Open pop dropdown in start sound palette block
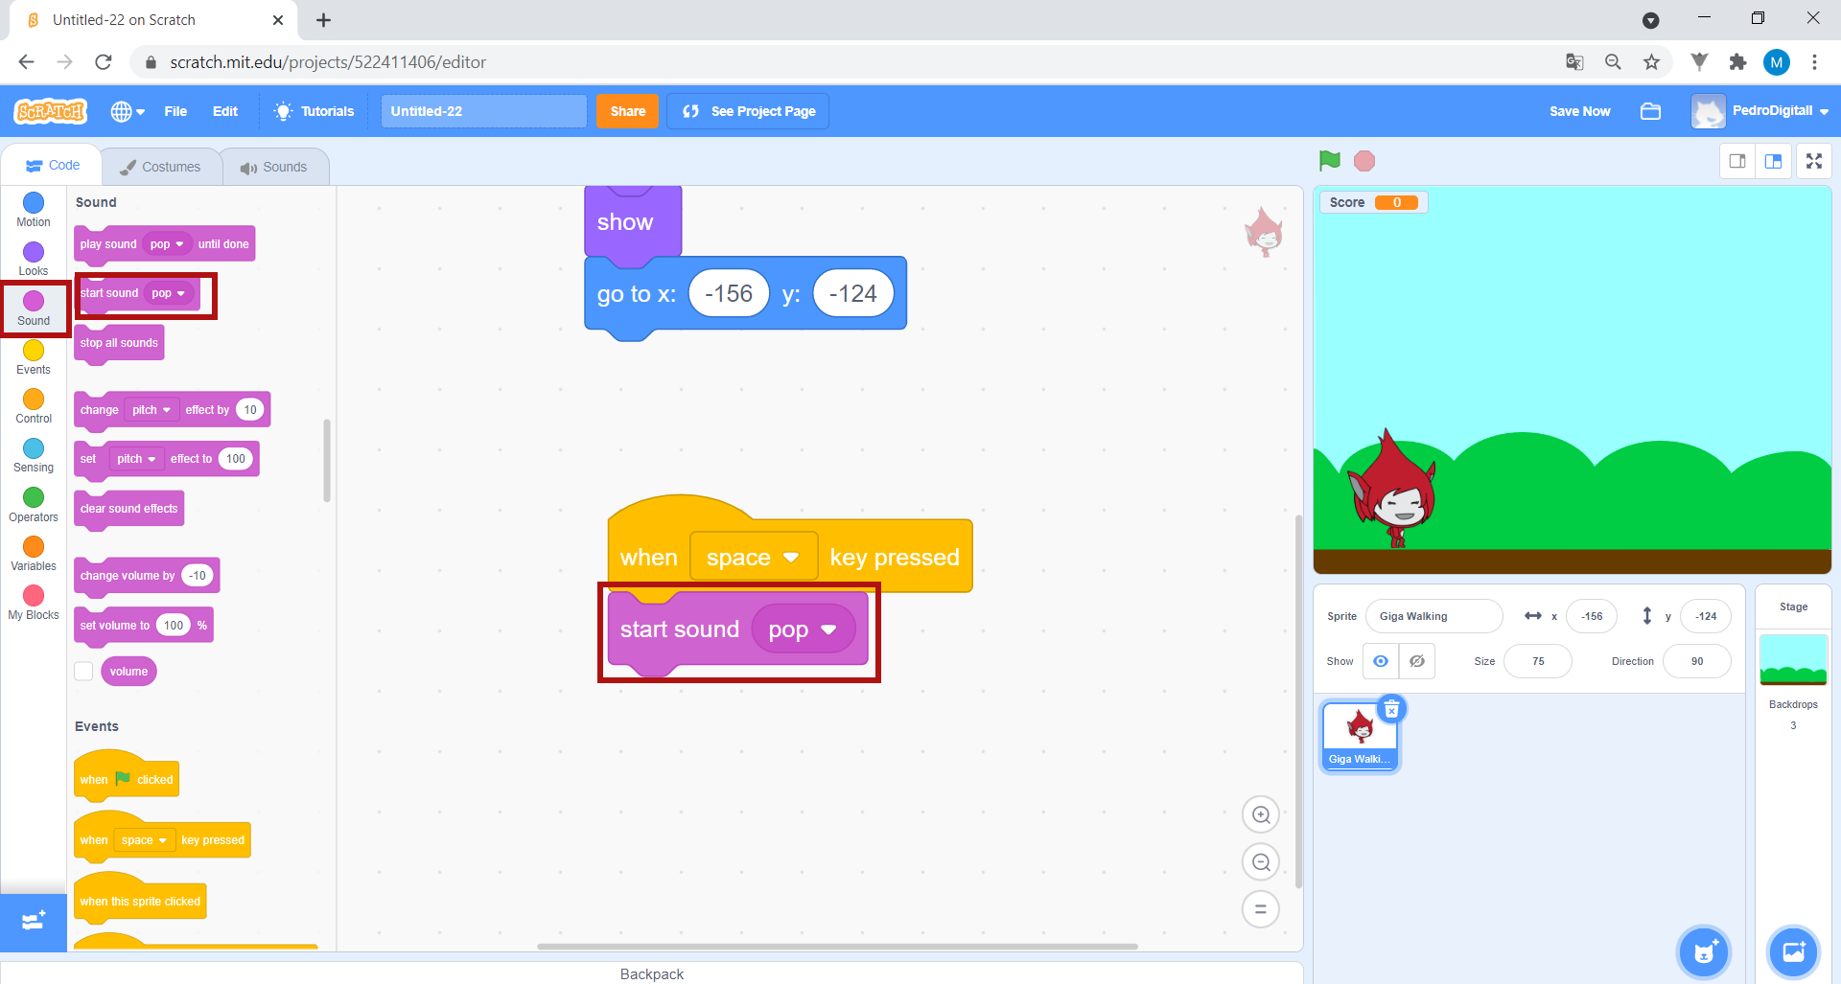Screen dimensions: 1841x984 168,293
